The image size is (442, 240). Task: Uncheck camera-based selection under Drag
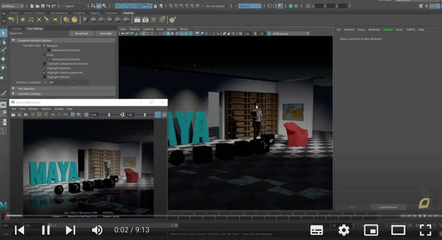click(49, 59)
